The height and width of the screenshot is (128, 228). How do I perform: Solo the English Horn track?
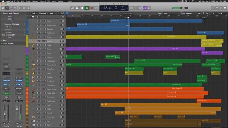coord(40,25)
